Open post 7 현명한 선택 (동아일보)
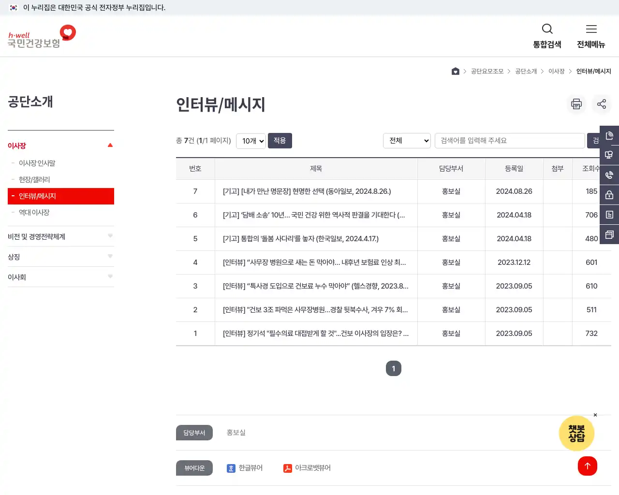The height and width of the screenshot is (495, 619). tap(307, 191)
